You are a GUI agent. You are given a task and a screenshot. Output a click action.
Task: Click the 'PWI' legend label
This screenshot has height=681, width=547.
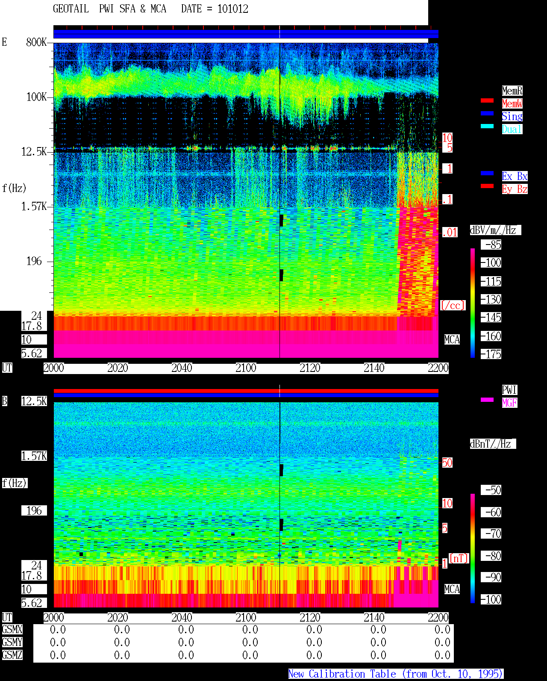(509, 390)
